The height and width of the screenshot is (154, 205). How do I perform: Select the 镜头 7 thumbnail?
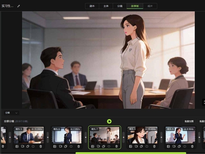point(105,135)
